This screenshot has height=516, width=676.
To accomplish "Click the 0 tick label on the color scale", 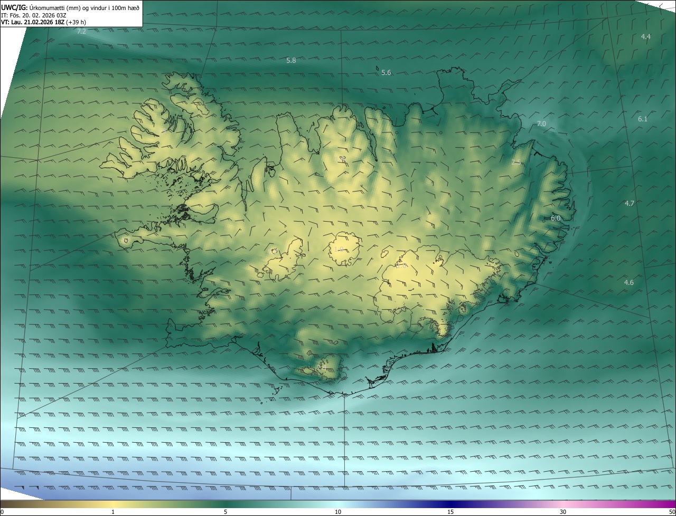I will 2,512.
